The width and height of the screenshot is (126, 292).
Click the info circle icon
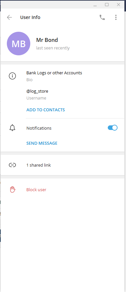tap(12, 76)
